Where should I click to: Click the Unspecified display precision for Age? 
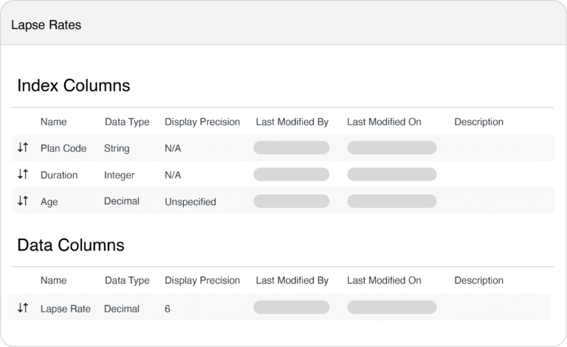pyautogui.click(x=190, y=202)
